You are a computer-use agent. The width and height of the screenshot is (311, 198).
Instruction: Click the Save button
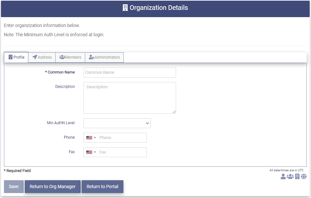(14, 186)
